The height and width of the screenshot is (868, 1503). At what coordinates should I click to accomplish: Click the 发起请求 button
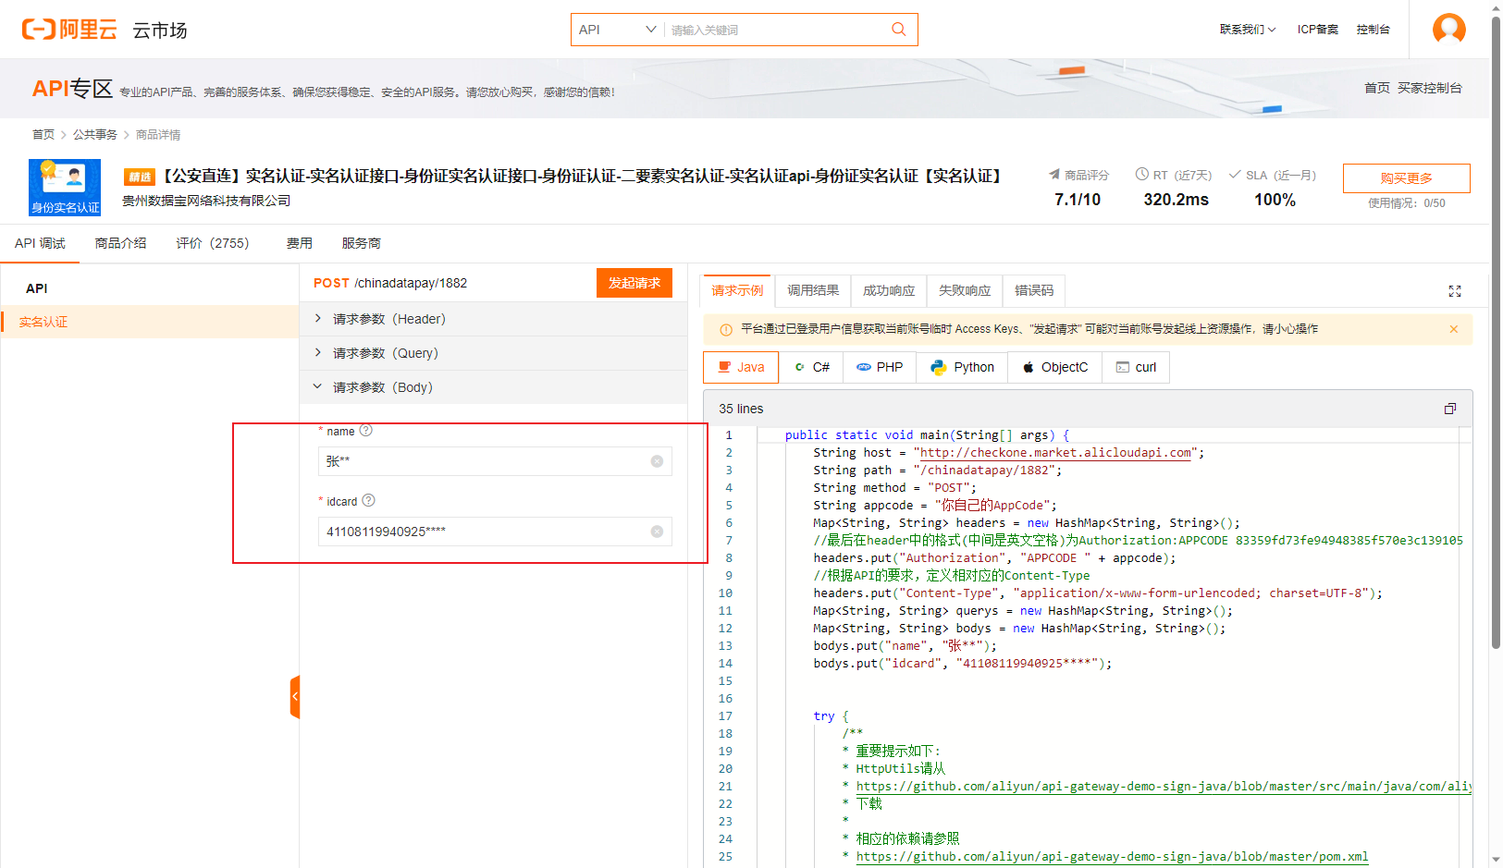(634, 283)
